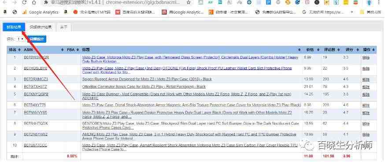Viewport: 385px width, 162px height.
Task: Bookmark this page with the star icon
Action: [x=189, y=3]
